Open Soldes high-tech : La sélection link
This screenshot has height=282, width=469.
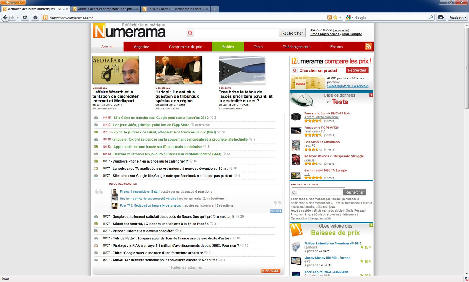(x=348, y=86)
